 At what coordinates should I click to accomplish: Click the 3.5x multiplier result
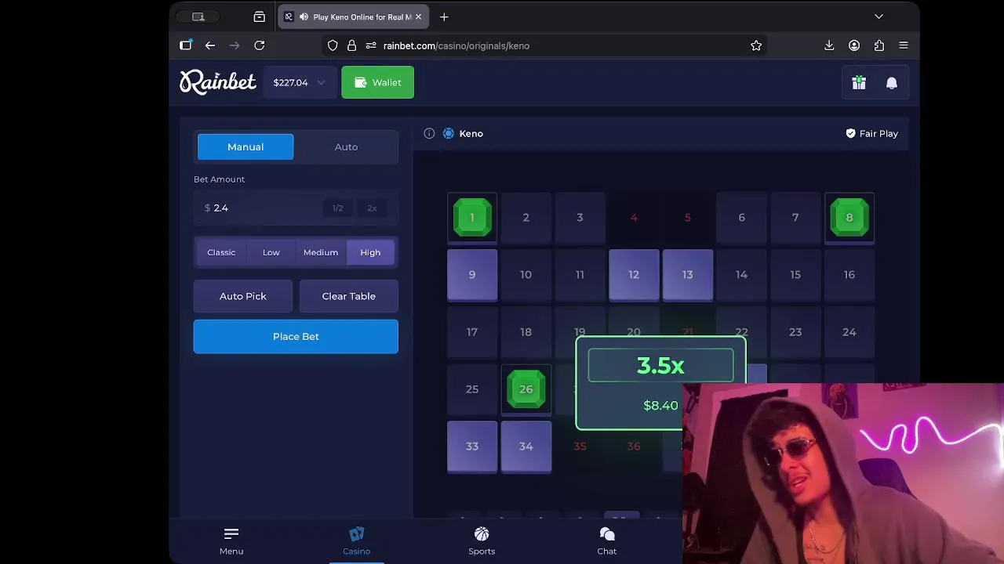coord(660,365)
